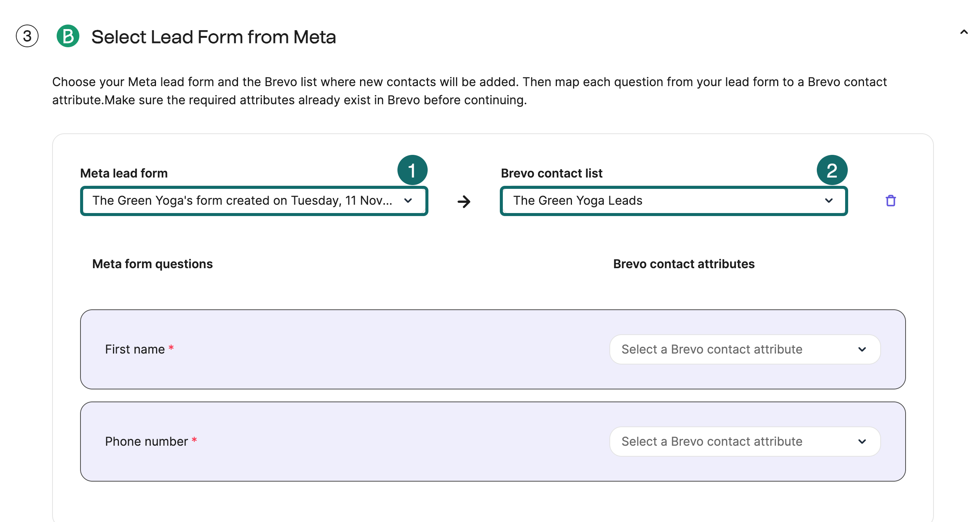Open attribute dropdown for First name
This screenshot has height=522, width=980.
point(744,349)
